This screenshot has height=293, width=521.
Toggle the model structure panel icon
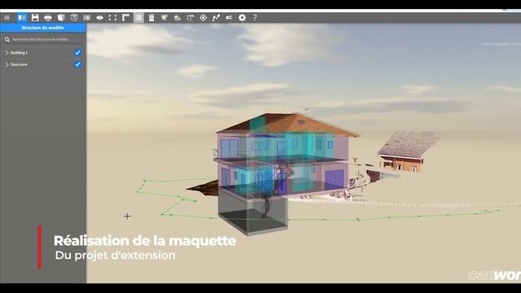click(22, 18)
